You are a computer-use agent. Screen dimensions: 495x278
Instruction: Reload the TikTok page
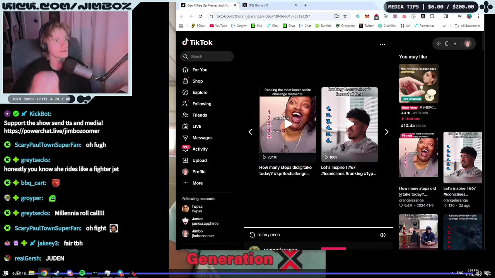pyautogui.click(x=200, y=16)
